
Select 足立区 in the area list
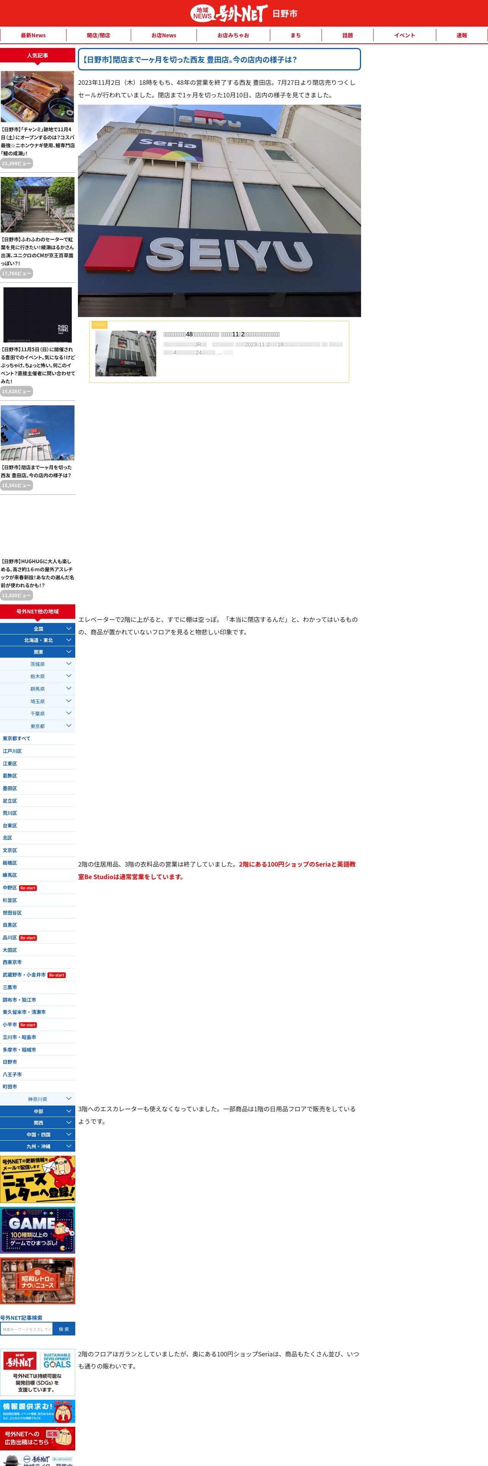click(x=38, y=801)
